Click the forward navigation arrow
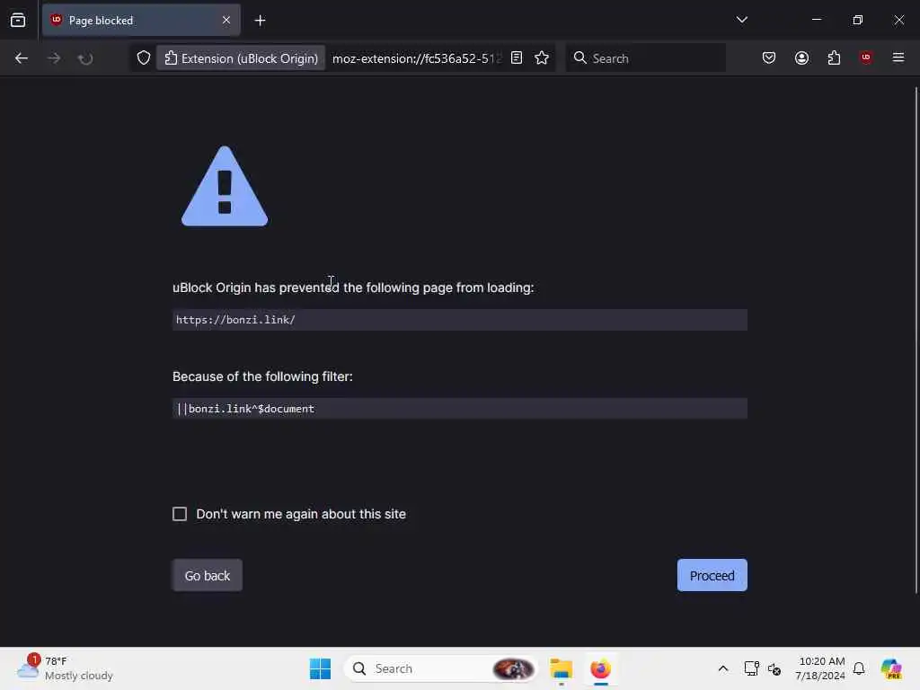Viewport: 920px width, 690px height. click(x=53, y=58)
